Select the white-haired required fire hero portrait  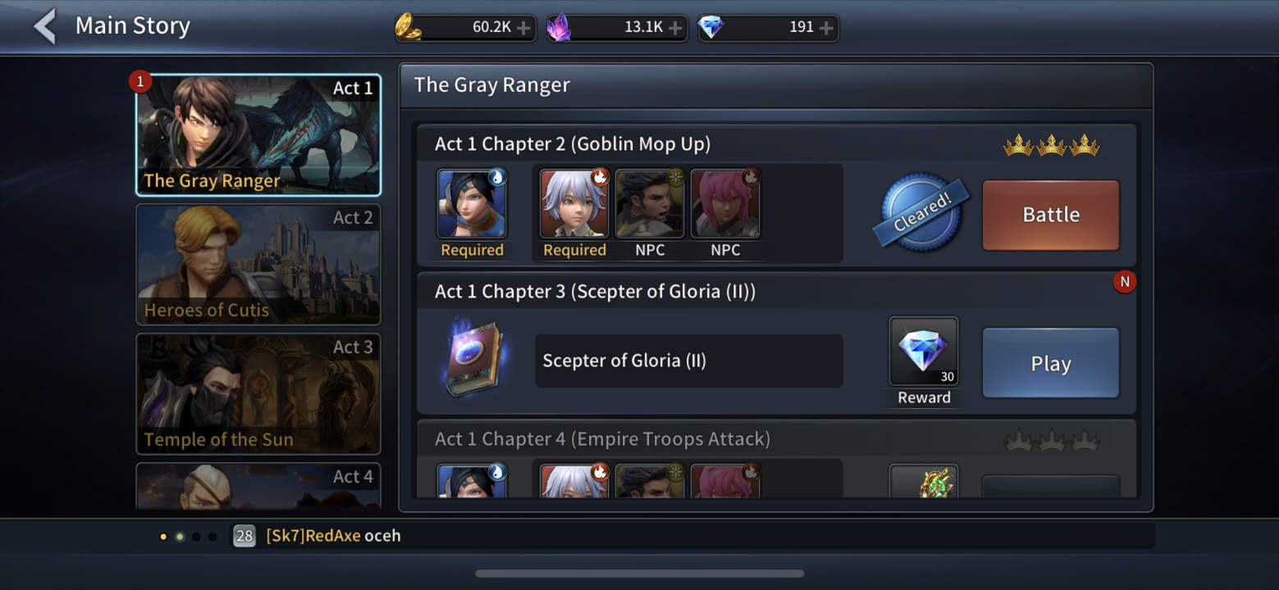tap(574, 203)
